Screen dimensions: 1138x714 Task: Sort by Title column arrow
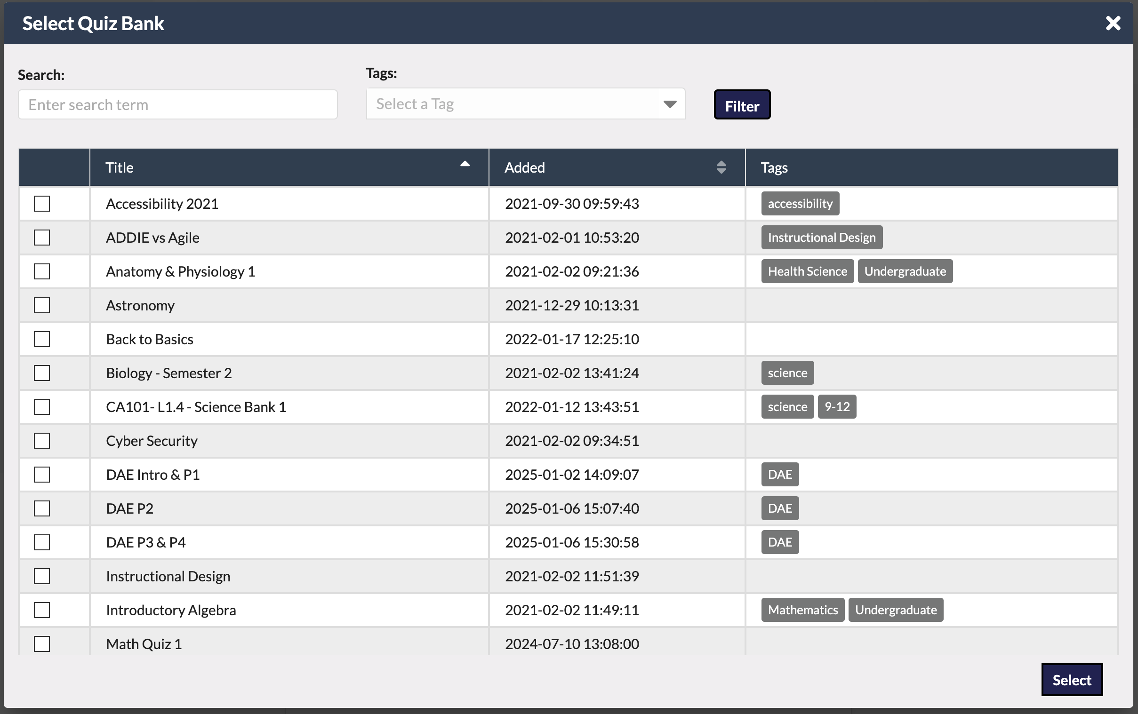click(465, 164)
